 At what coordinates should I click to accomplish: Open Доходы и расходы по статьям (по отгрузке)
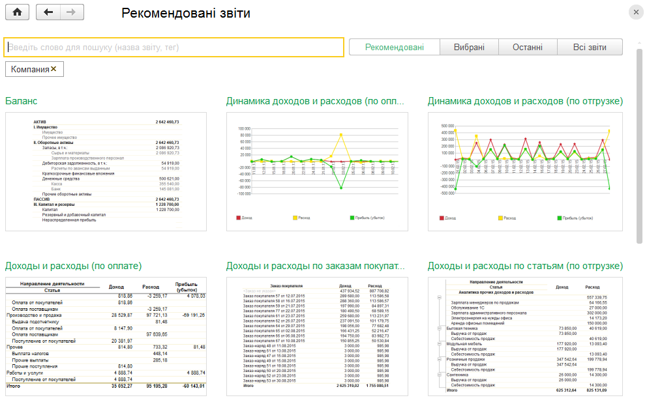coord(525,266)
